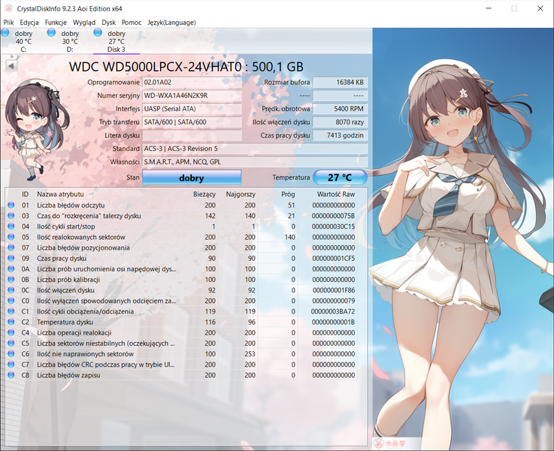Click the Wartość Raw column header
This screenshot has height=451, width=554.
[x=336, y=194]
